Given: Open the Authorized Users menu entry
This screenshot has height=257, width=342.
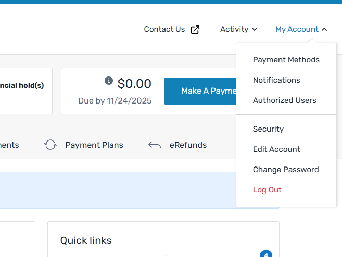Looking at the screenshot, I should pos(284,100).
